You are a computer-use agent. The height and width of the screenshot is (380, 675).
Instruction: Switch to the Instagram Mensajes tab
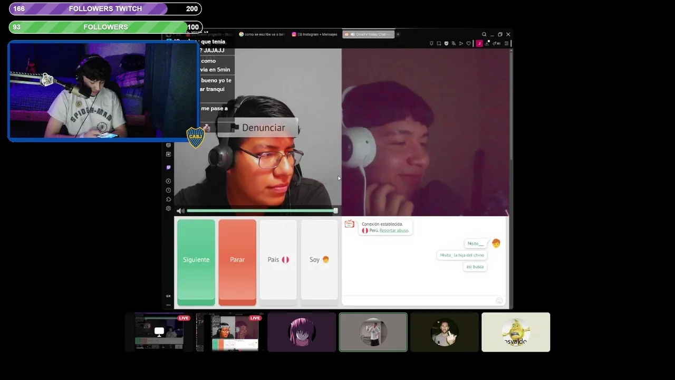pyautogui.click(x=315, y=34)
